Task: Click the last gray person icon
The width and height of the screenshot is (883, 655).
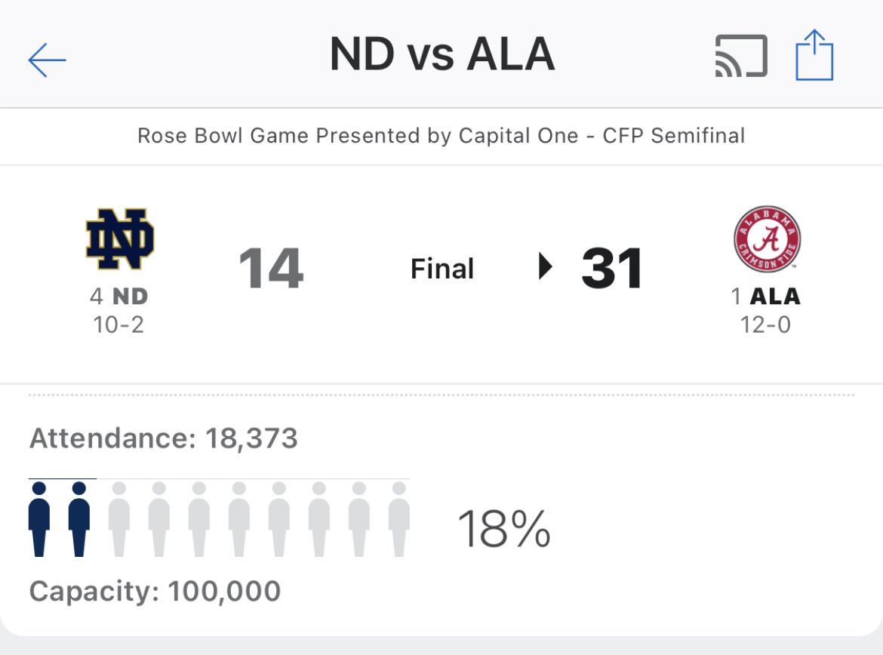Action: [x=399, y=518]
